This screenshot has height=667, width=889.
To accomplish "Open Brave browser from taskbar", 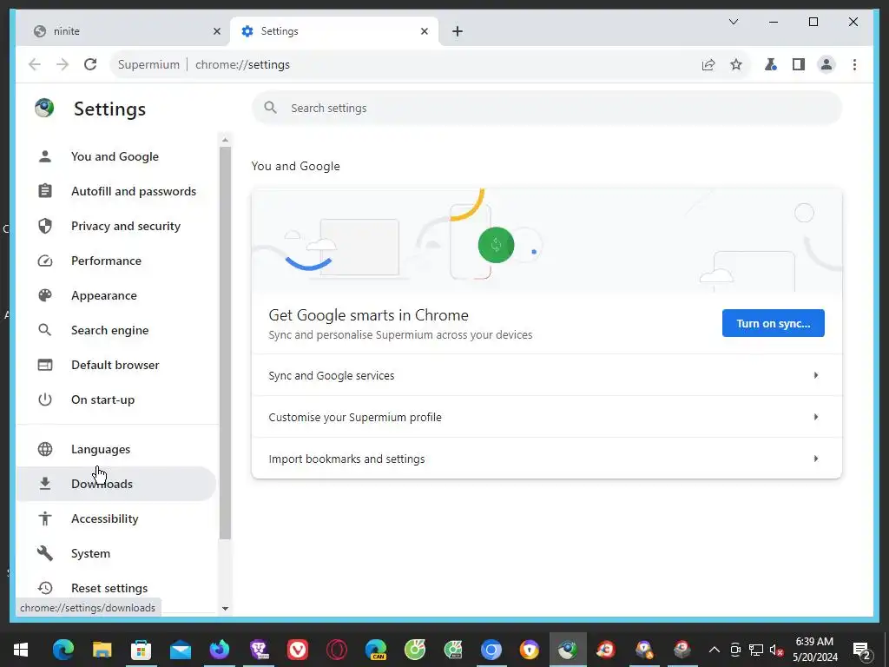I will tap(259, 650).
